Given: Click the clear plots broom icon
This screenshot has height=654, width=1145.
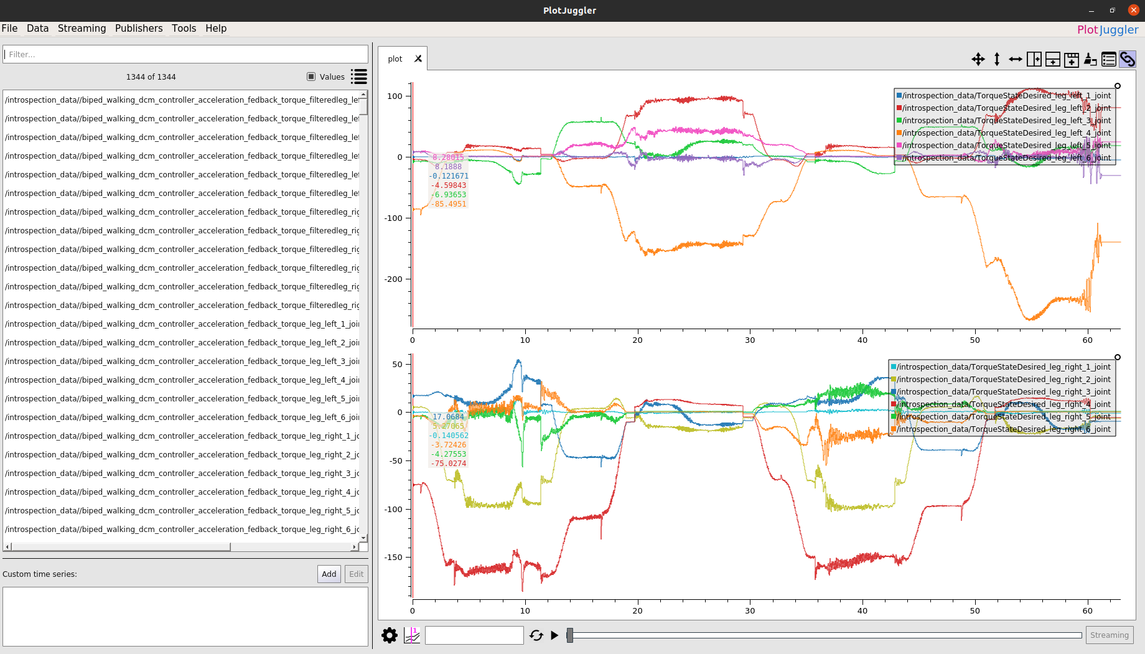Looking at the screenshot, I should (1090, 59).
